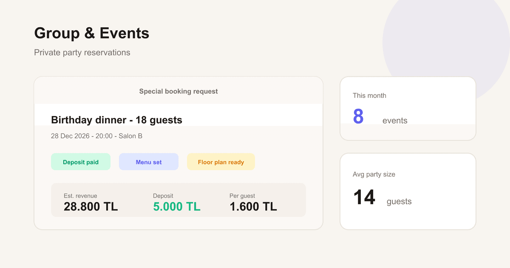The width and height of the screenshot is (510, 268).
Task: Click the Floor plan ready badge
Action: click(221, 162)
